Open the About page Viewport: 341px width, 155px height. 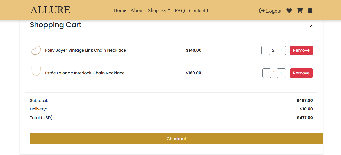click(x=137, y=10)
